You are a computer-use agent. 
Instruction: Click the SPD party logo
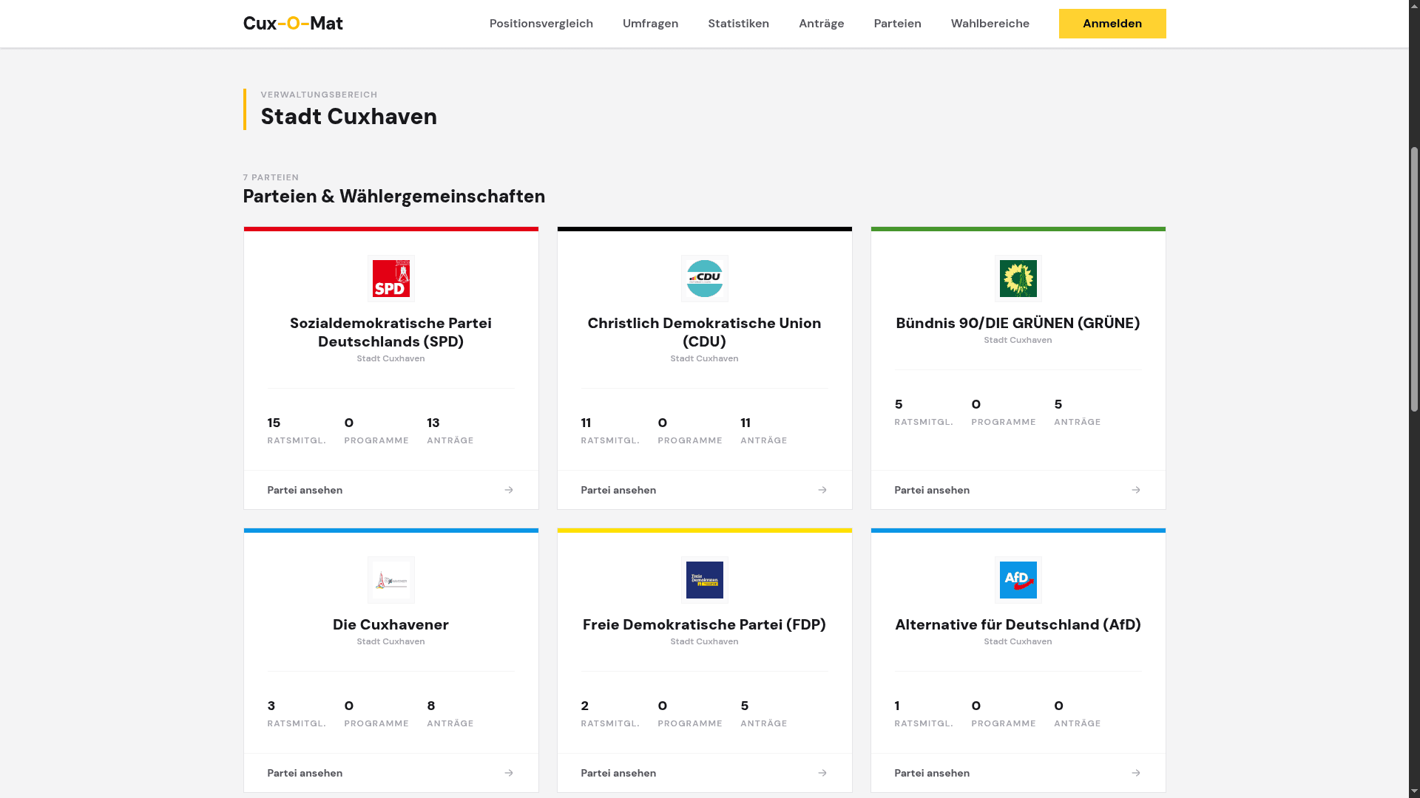point(390,279)
